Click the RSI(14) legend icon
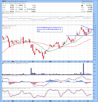The height and width of the screenshot is (102, 98). point(3,13)
